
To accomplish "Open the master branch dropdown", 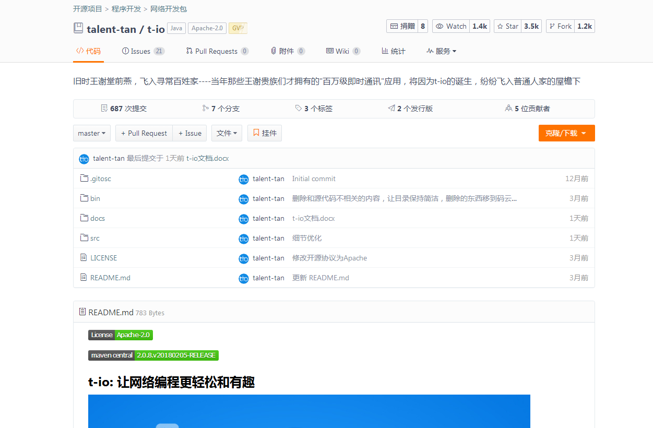I will (x=92, y=133).
